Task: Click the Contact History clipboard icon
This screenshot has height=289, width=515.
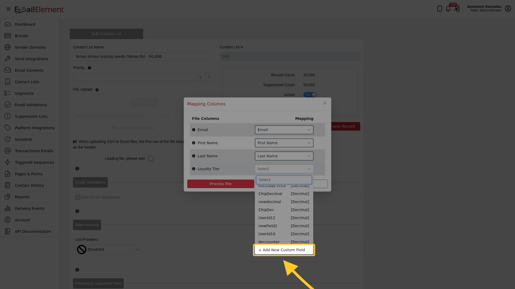Action: coord(8,185)
